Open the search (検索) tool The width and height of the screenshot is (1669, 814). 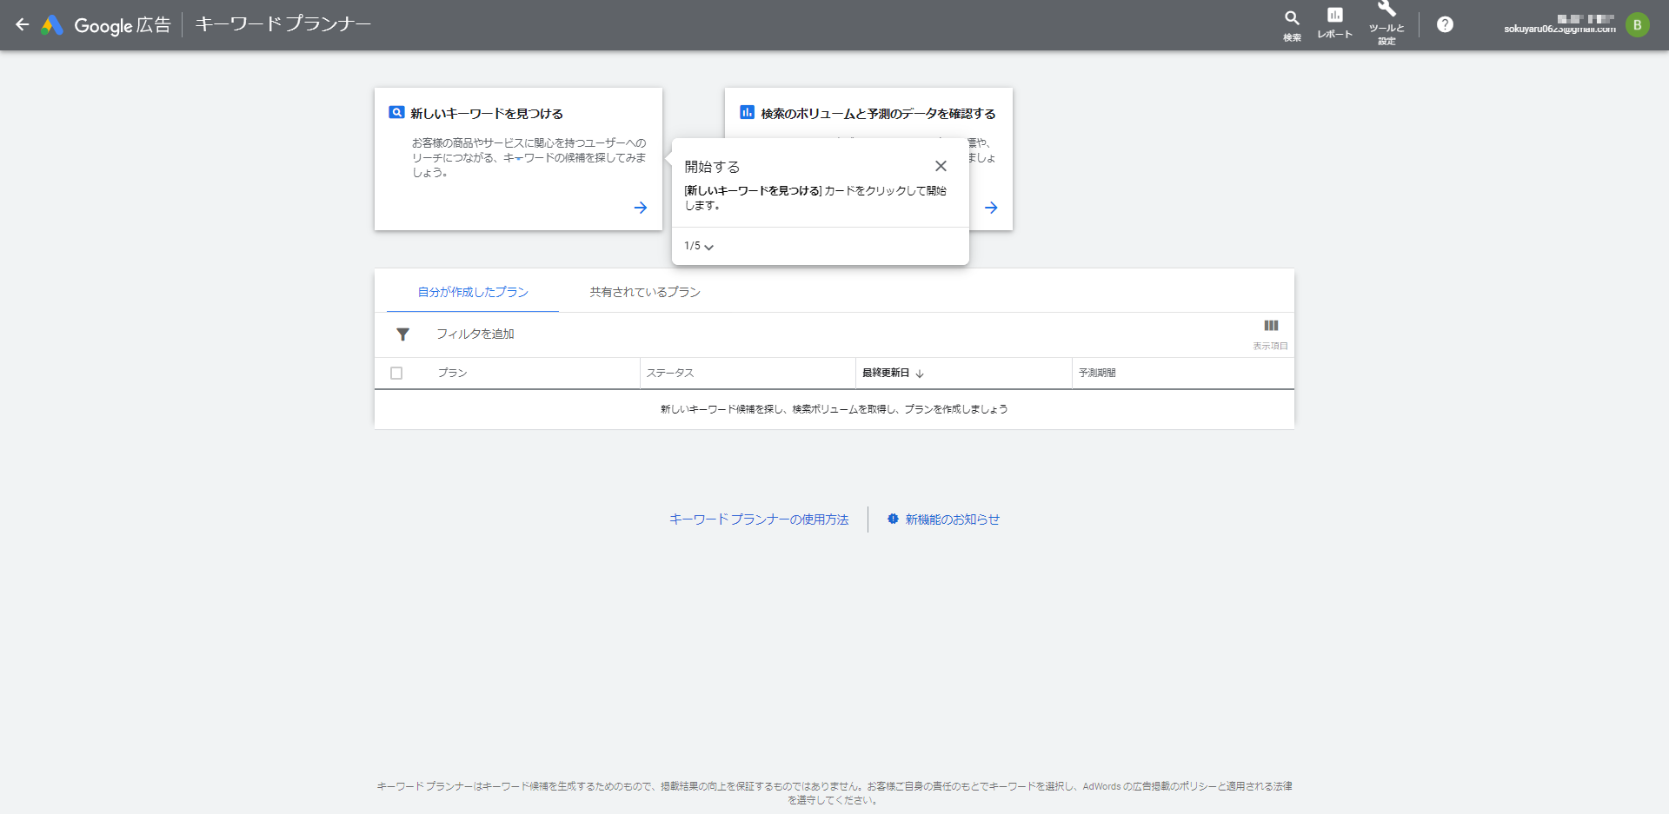[x=1292, y=24]
